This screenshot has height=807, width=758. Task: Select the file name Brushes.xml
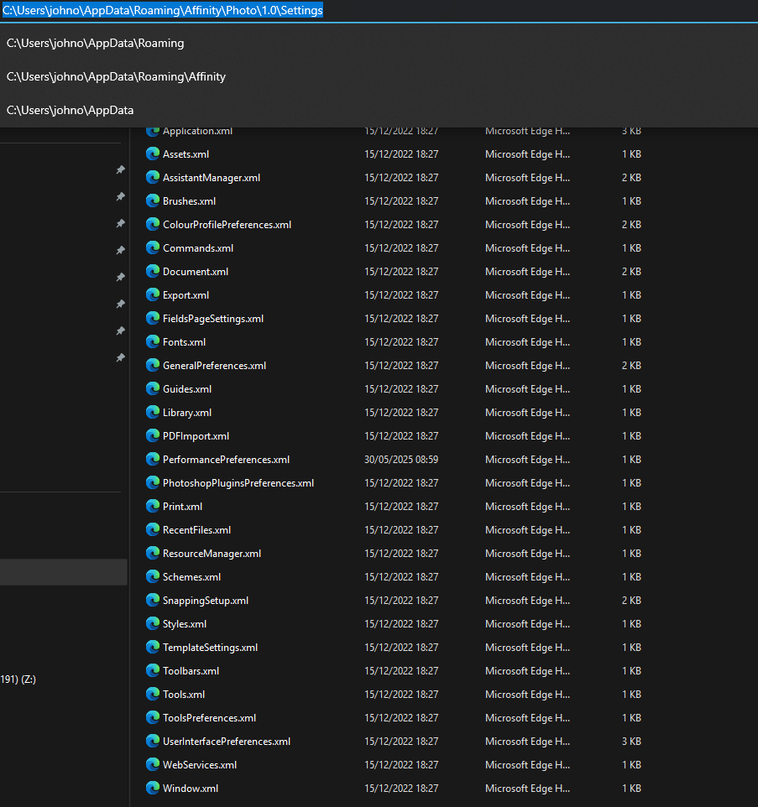click(190, 201)
